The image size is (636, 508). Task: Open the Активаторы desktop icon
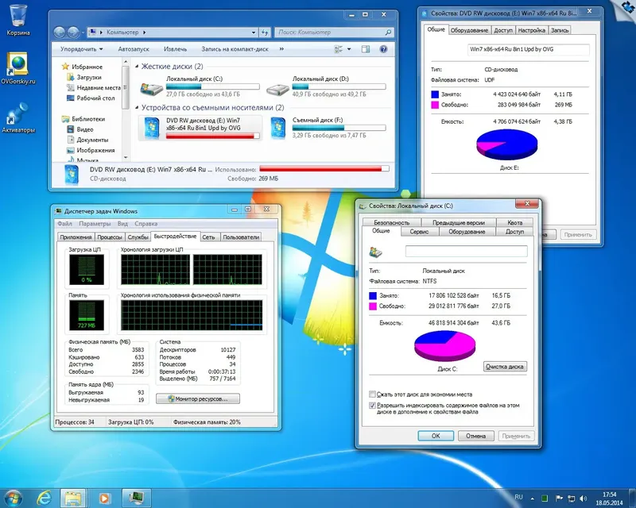click(x=17, y=117)
